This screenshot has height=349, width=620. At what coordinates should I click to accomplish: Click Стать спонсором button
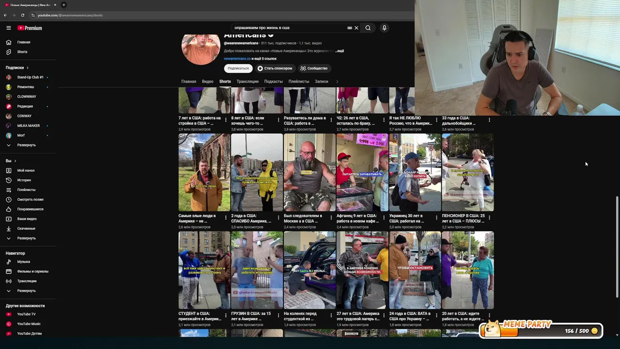coord(275,68)
